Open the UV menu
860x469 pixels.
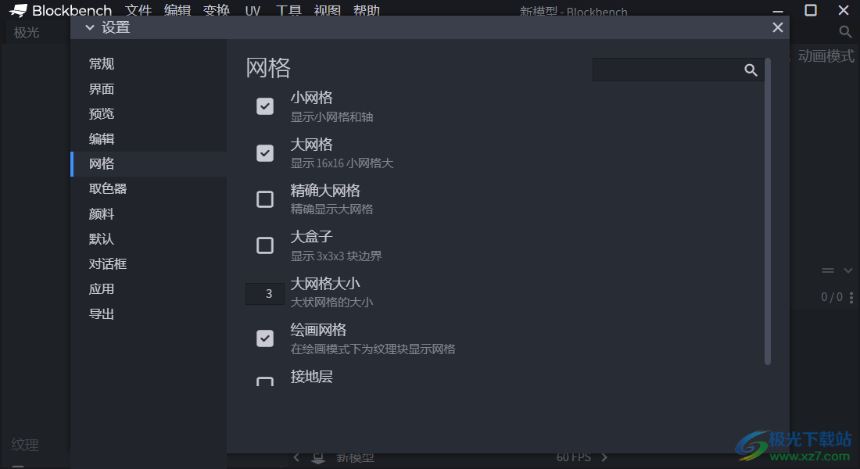(x=253, y=10)
